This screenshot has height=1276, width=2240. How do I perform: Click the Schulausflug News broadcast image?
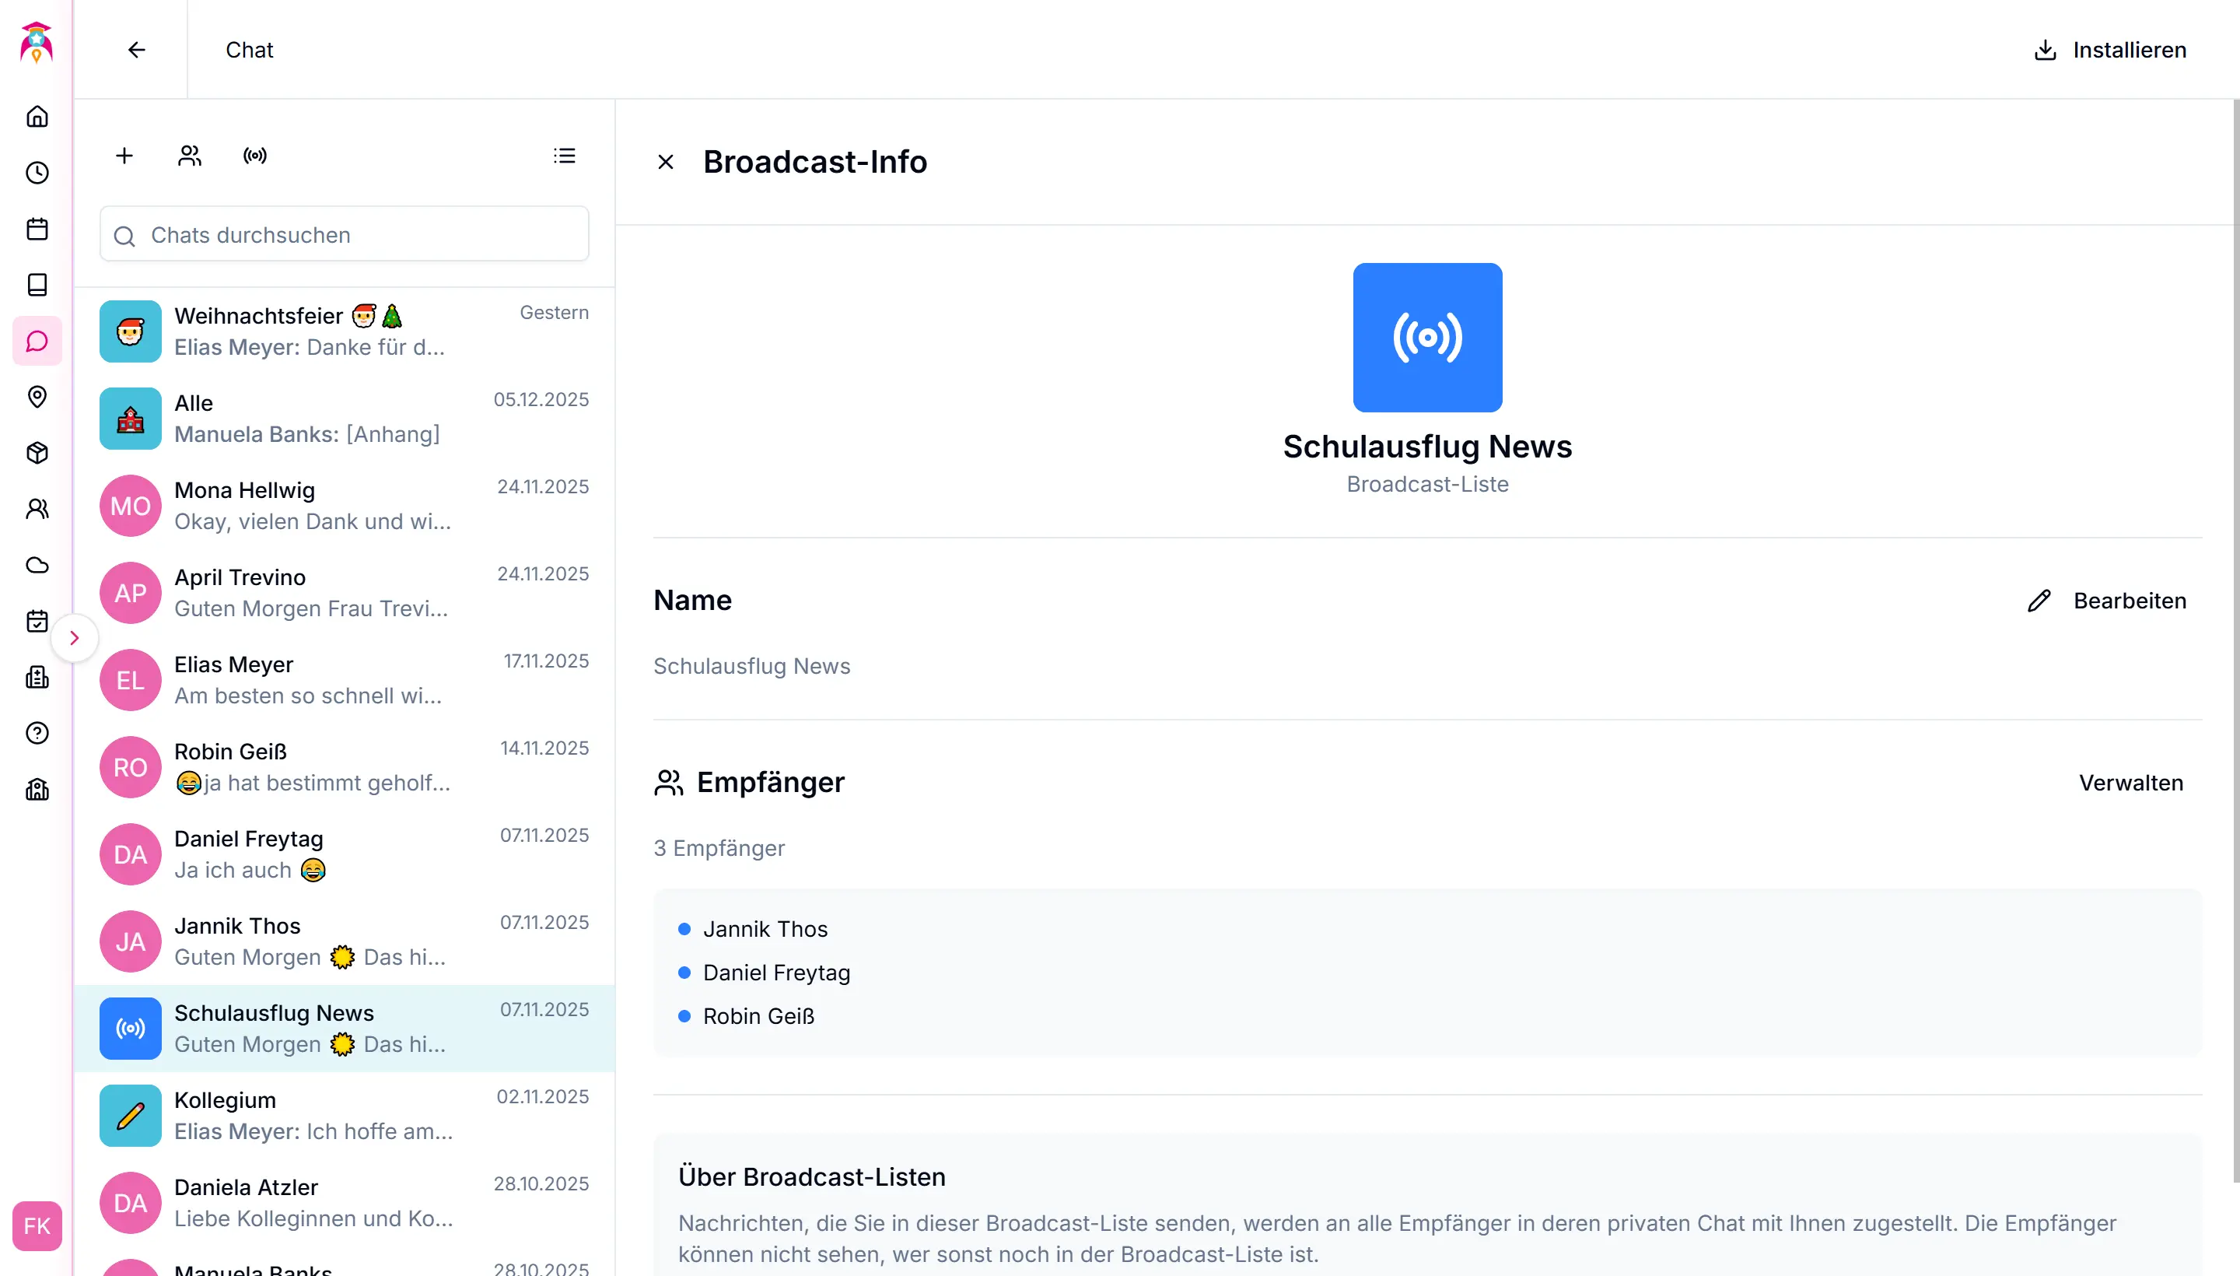(1427, 338)
